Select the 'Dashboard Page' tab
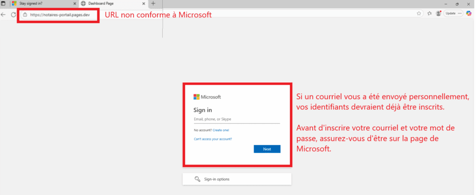 (112, 3)
